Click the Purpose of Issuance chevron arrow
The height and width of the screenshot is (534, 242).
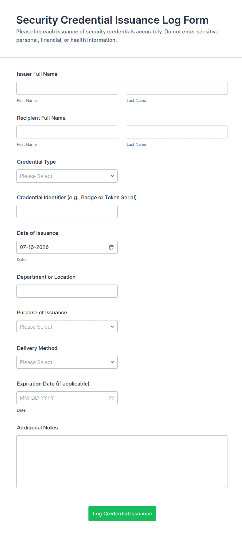coord(112,327)
